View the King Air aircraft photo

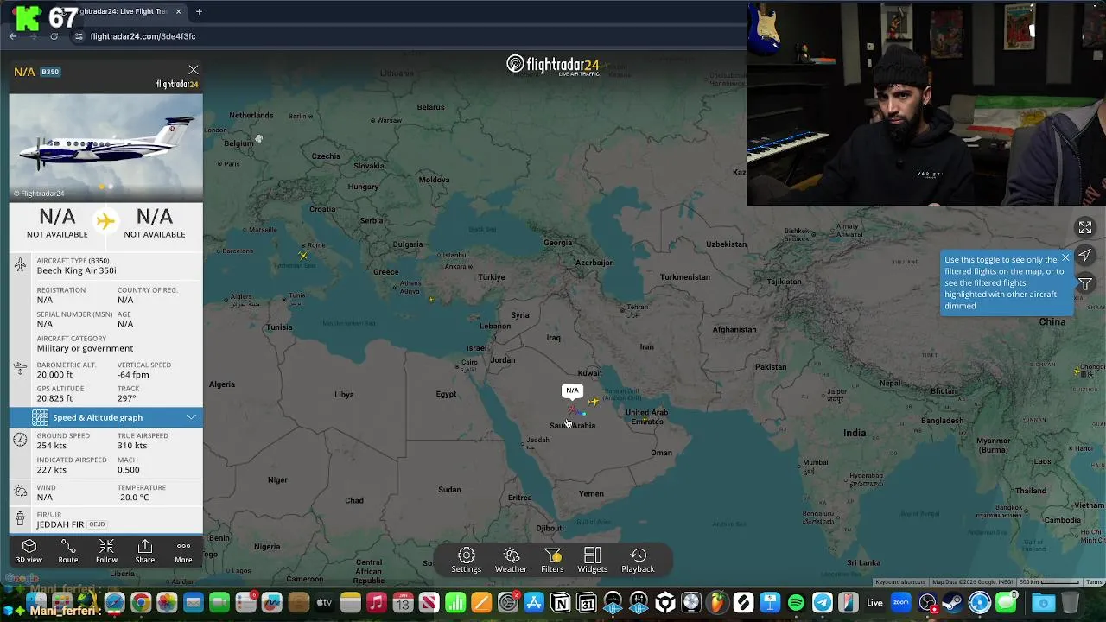(x=106, y=147)
